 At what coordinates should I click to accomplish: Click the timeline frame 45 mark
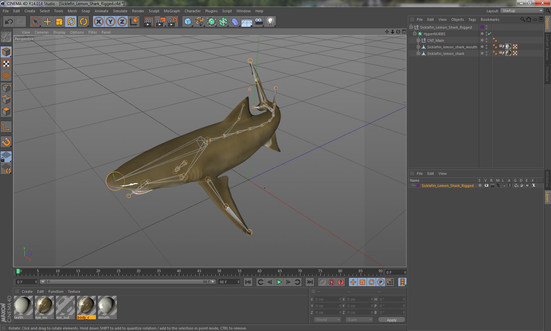pyautogui.click(x=199, y=271)
